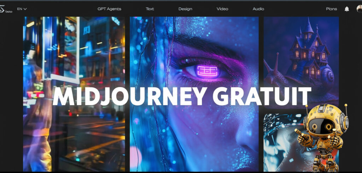Viewport: 362px width, 173px height.
Task: Open the user profile avatar
Action: pyautogui.click(x=359, y=9)
